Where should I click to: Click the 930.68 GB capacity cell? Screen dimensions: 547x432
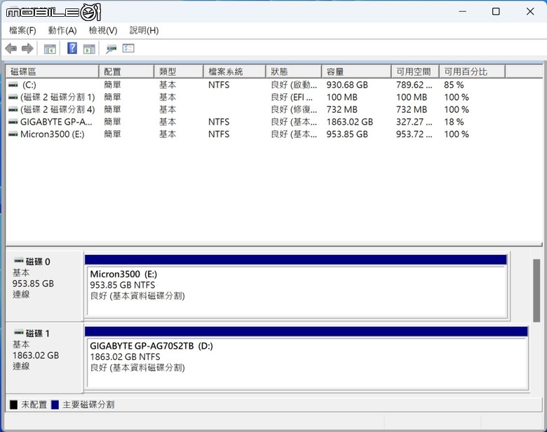[347, 85]
